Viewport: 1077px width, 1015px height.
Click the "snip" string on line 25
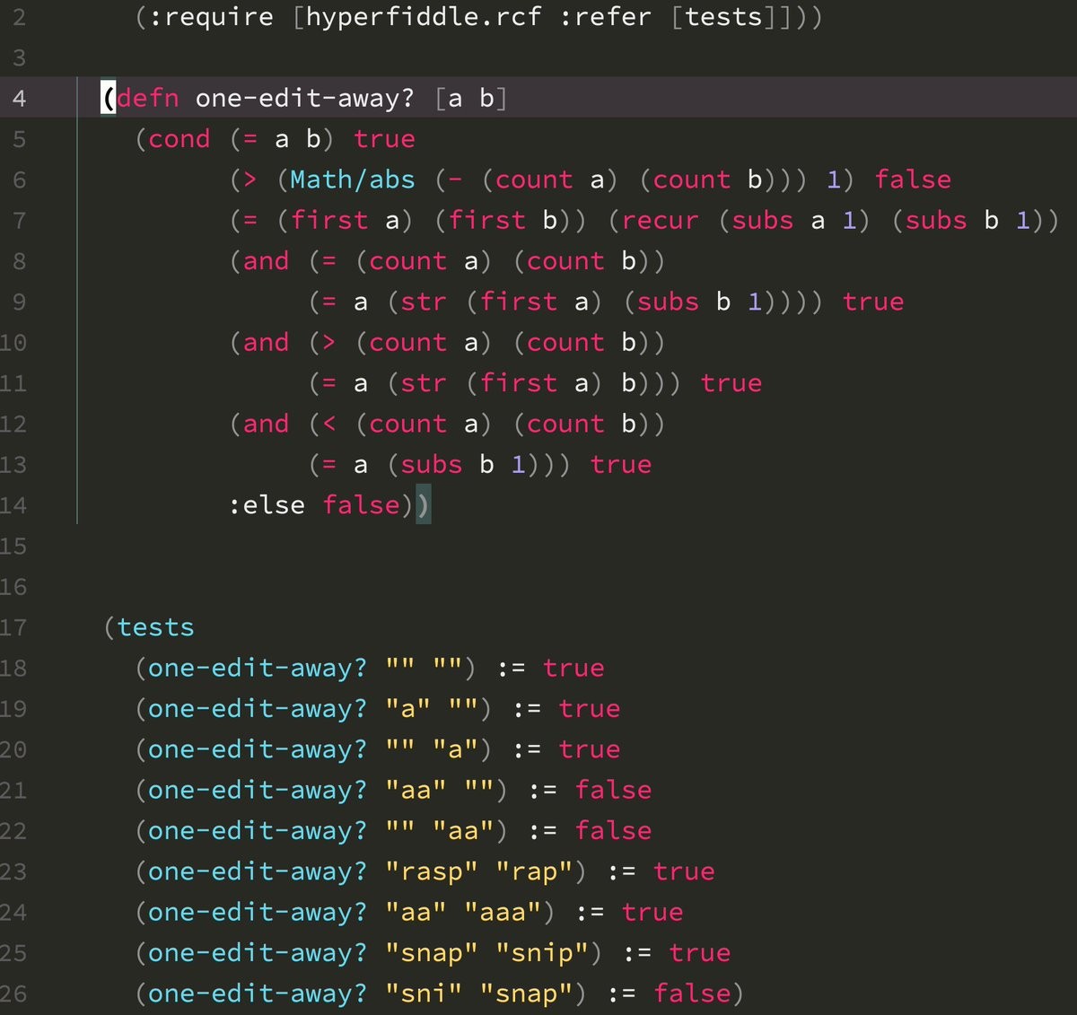coord(541,953)
